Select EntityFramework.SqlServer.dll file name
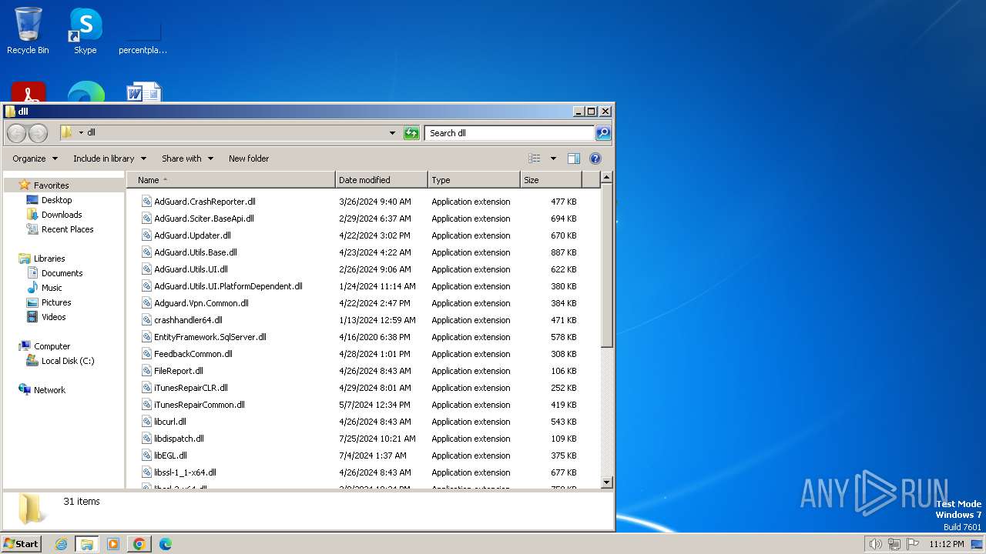Viewport: 986px width, 554px height. [210, 337]
